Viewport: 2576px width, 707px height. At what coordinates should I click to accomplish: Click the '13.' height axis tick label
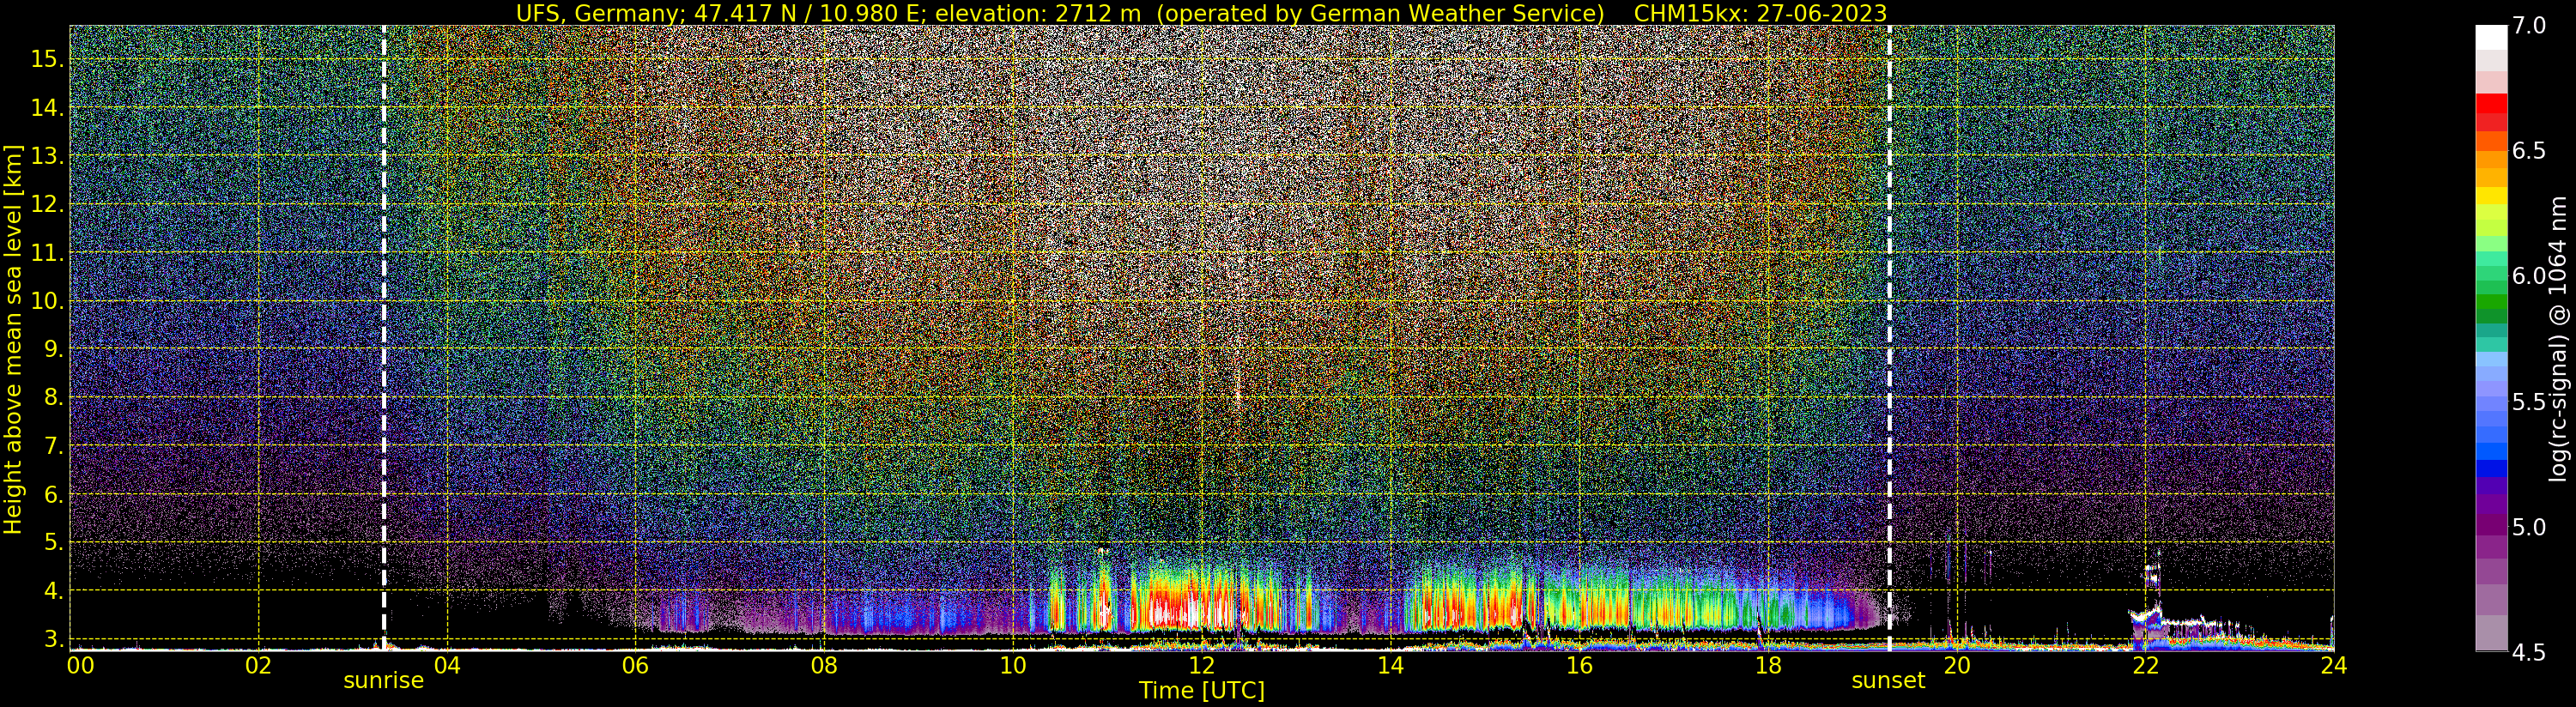tap(47, 156)
